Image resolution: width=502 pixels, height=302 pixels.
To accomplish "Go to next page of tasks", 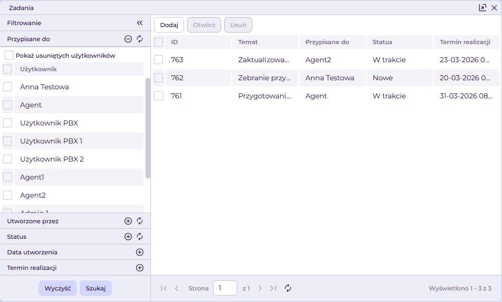I will tap(260, 288).
